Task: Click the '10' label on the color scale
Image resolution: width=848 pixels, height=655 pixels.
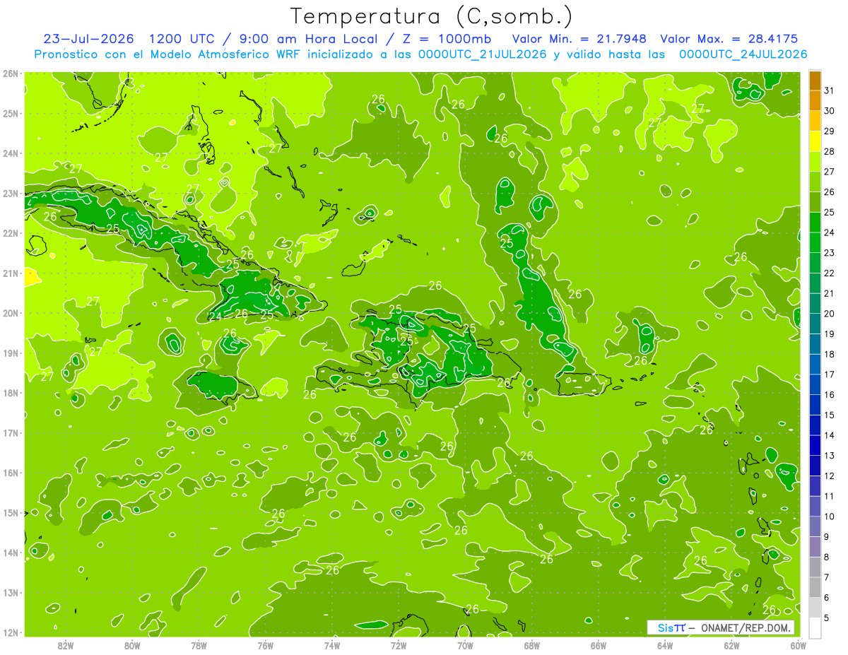Action: [830, 517]
